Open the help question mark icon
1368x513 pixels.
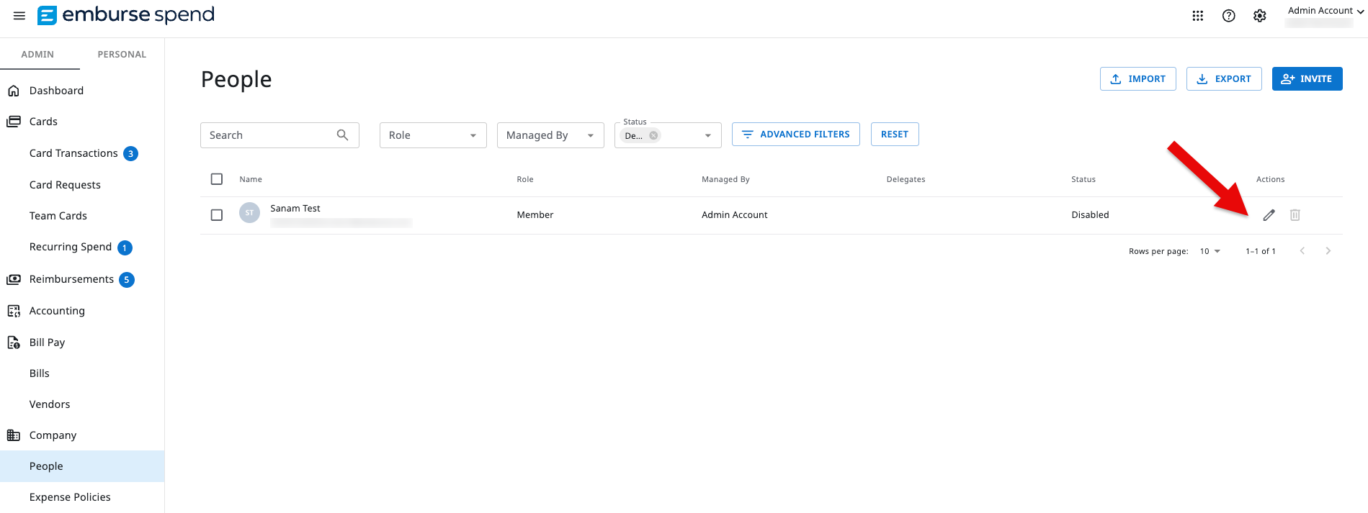click(x=1228, y=16)
